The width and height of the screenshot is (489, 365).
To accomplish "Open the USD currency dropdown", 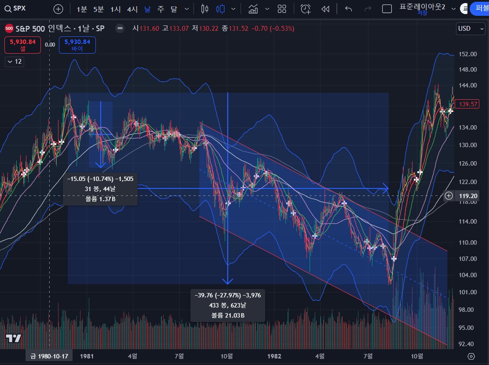I will coord(471,29).
